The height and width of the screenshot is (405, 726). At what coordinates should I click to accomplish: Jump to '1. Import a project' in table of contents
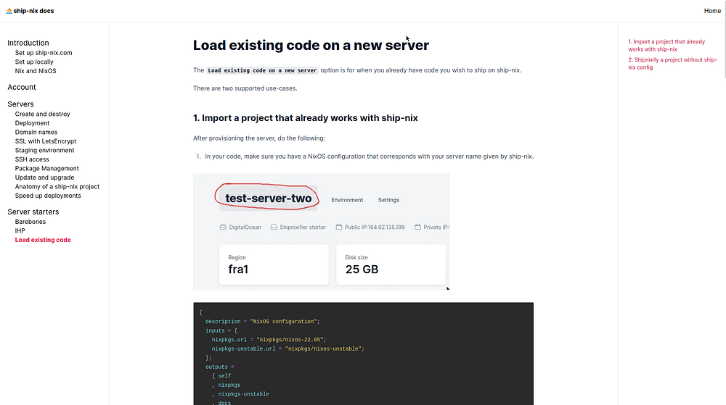pos(666,45)
